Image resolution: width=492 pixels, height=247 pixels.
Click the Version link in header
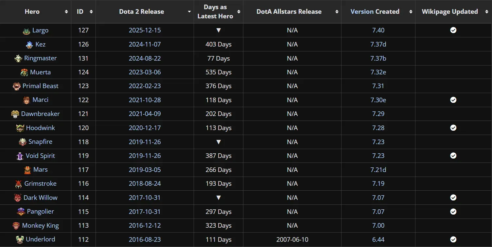pos(362,12)
